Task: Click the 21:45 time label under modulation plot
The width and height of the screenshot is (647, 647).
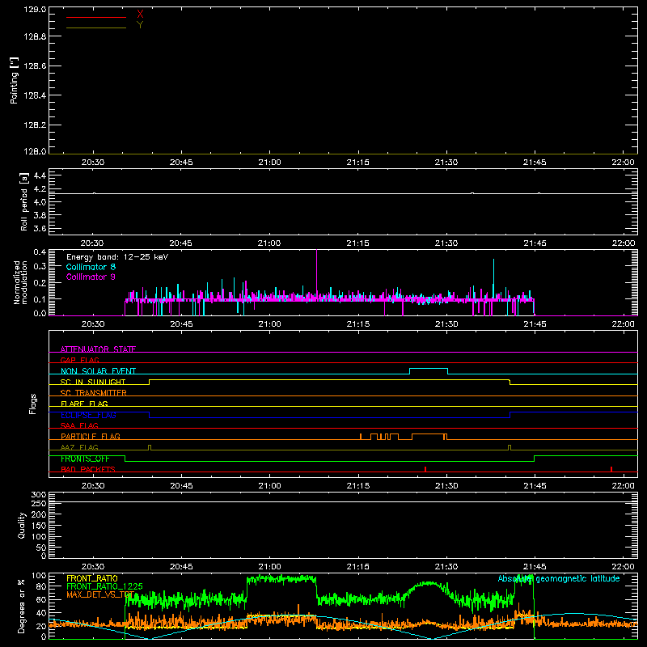Action: pyautogui.click(x=535, y=324)
